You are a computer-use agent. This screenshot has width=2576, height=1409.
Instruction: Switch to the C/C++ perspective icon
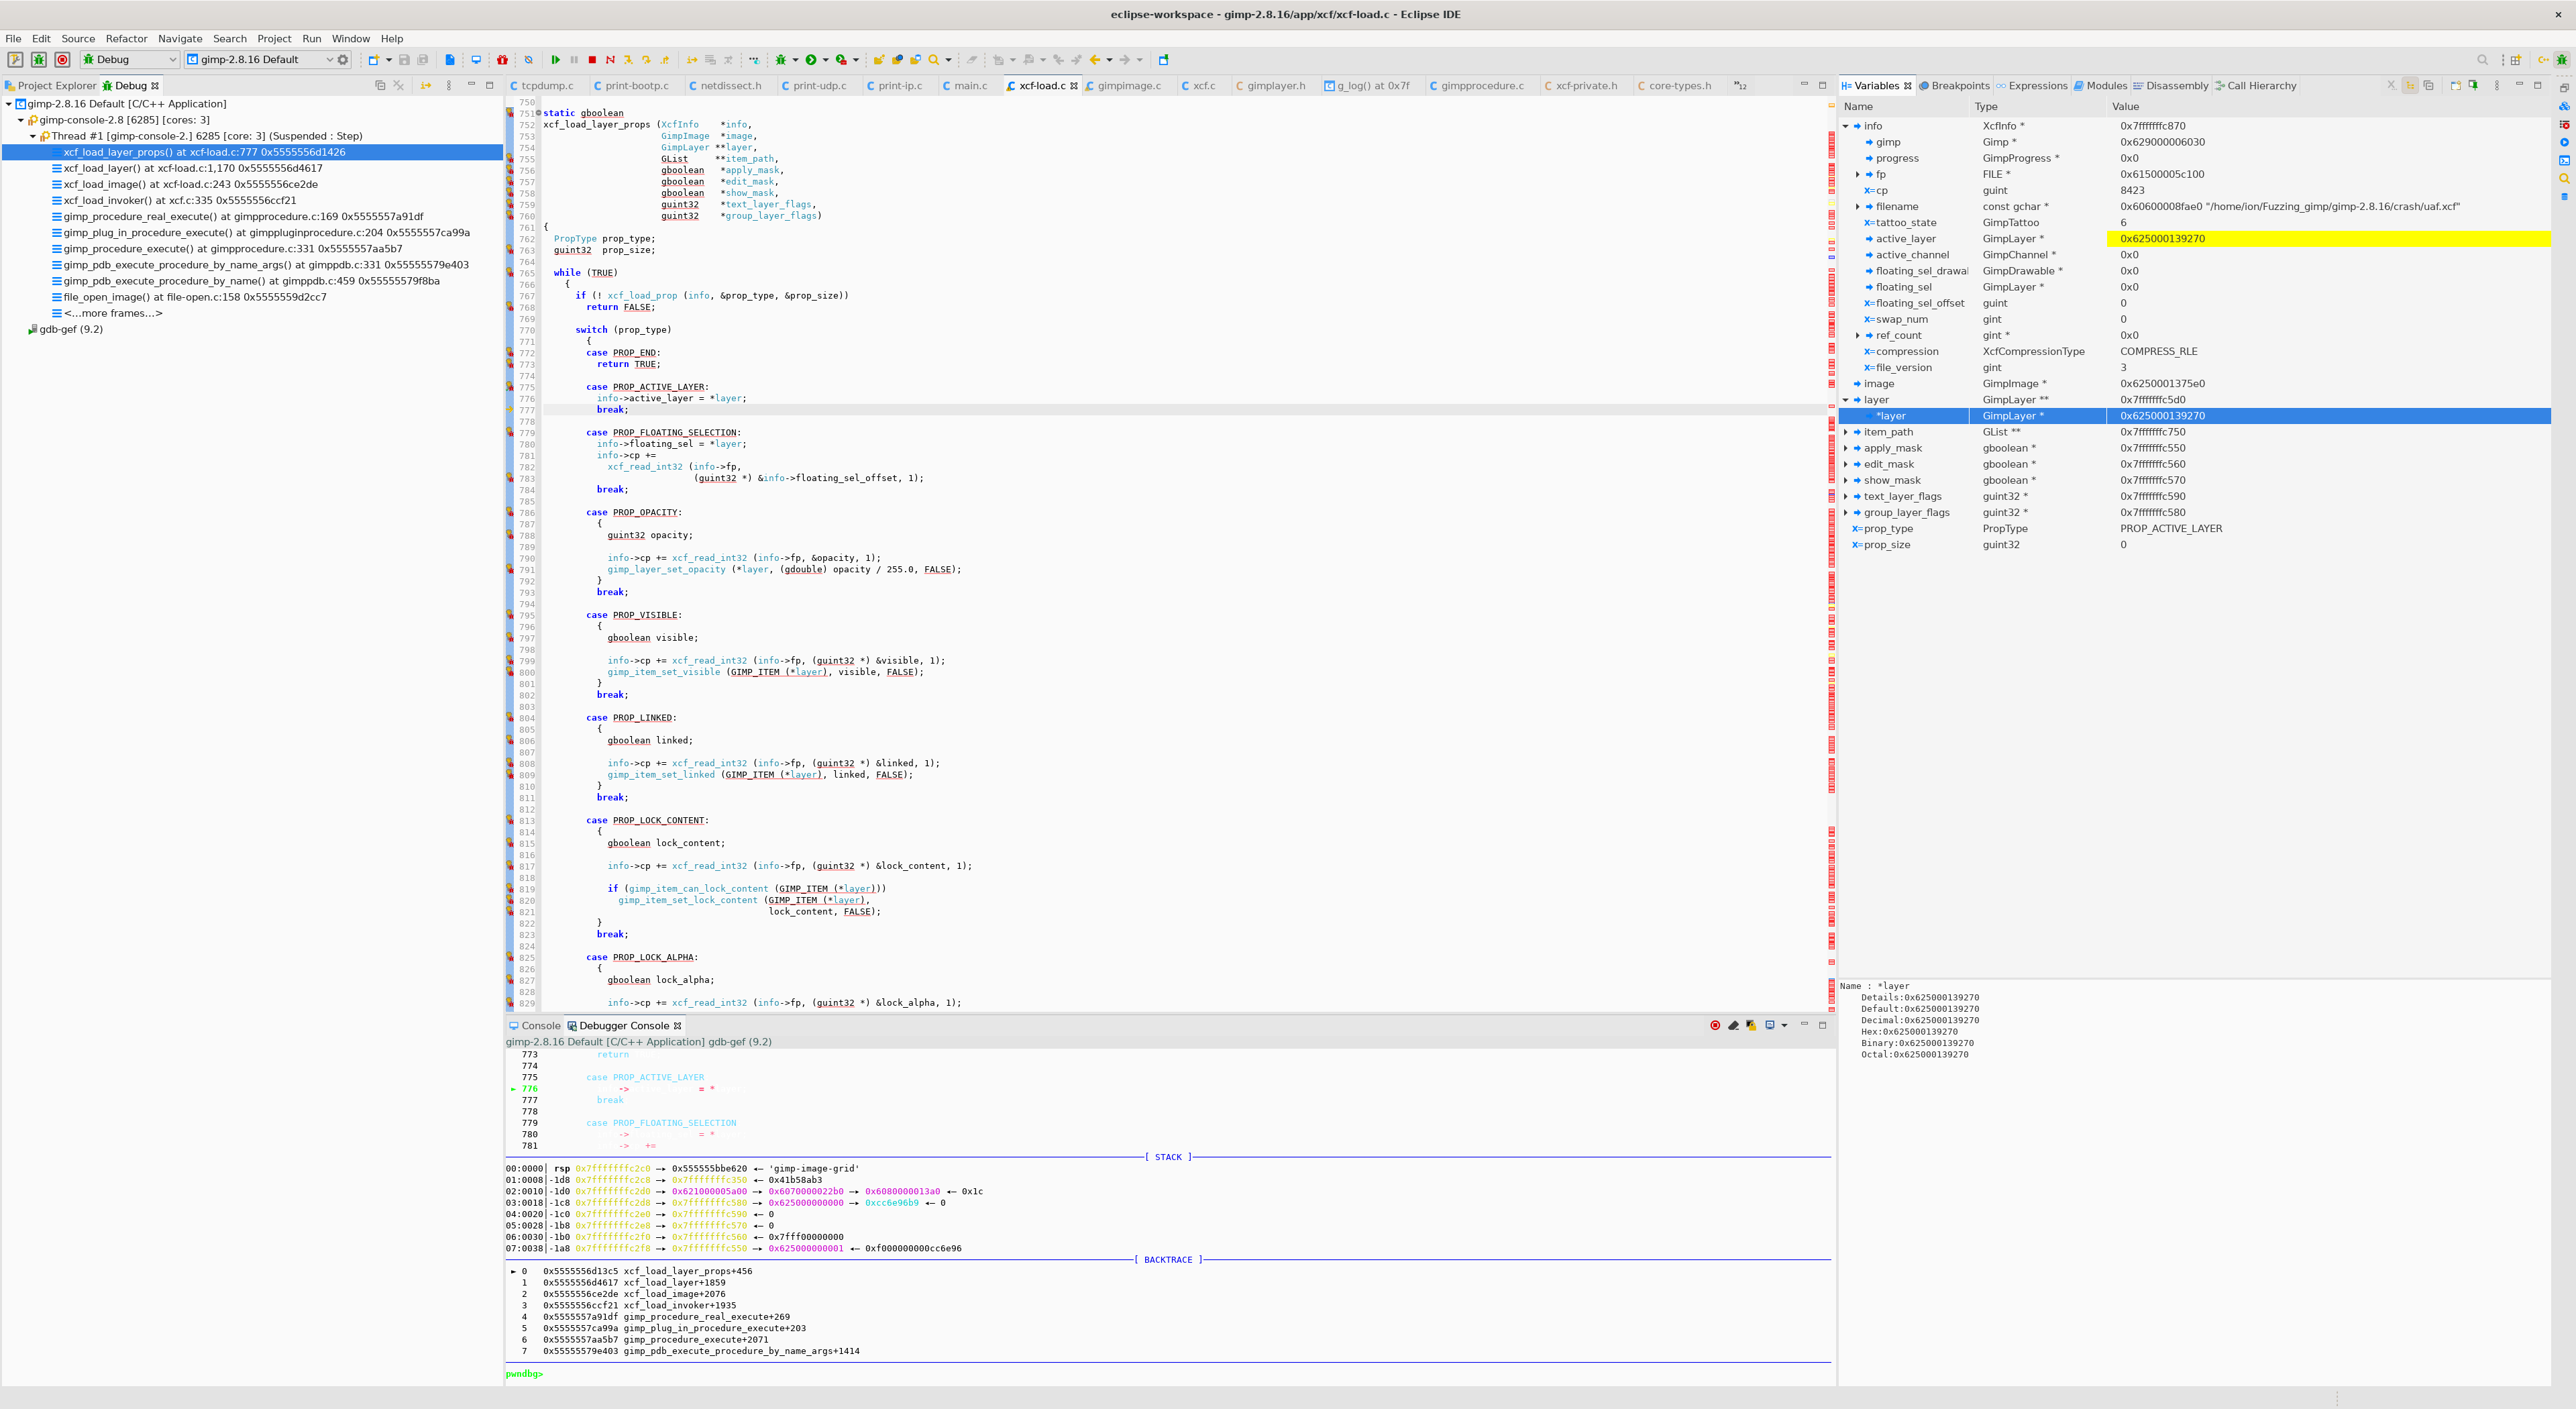[x=2544, y=60]
